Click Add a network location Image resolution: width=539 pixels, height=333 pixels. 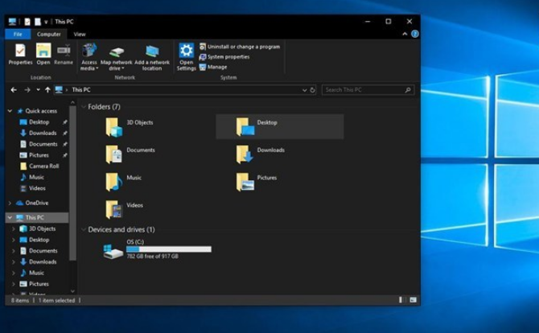pos(152,57)
